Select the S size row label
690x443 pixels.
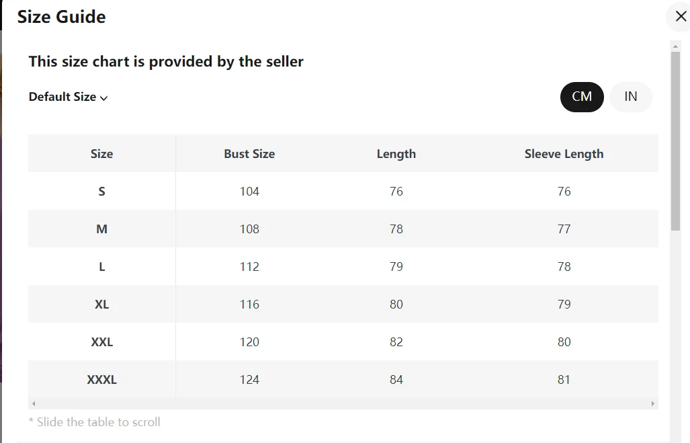101,192
